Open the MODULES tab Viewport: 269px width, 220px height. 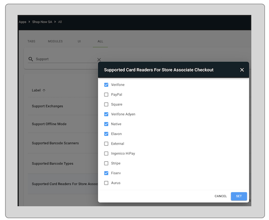[x=55, y=41]
